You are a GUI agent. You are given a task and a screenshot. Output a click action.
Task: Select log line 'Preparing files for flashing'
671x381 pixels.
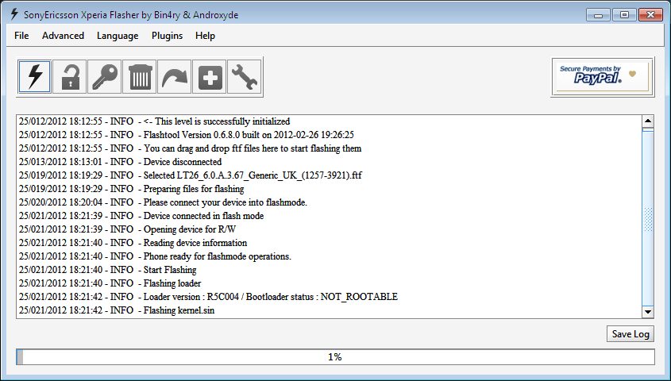tap(131, 189)
